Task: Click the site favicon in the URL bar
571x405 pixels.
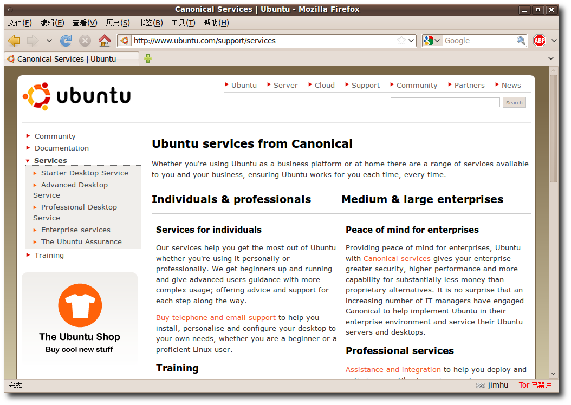Action: (125, 41)
